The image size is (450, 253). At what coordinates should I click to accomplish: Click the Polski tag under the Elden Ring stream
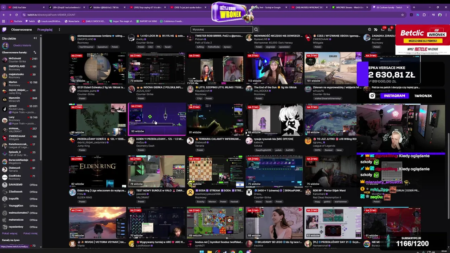[82, 202]
